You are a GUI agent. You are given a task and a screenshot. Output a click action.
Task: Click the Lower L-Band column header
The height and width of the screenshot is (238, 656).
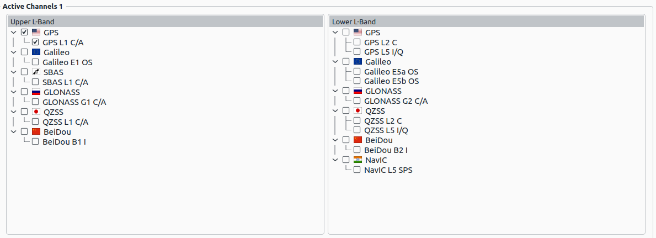pyautogui.click(x=487, y=22)
